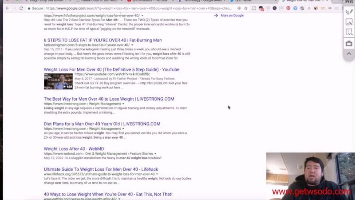Select the IPEVO multi-page annotation tool

(x=349, y=32)
